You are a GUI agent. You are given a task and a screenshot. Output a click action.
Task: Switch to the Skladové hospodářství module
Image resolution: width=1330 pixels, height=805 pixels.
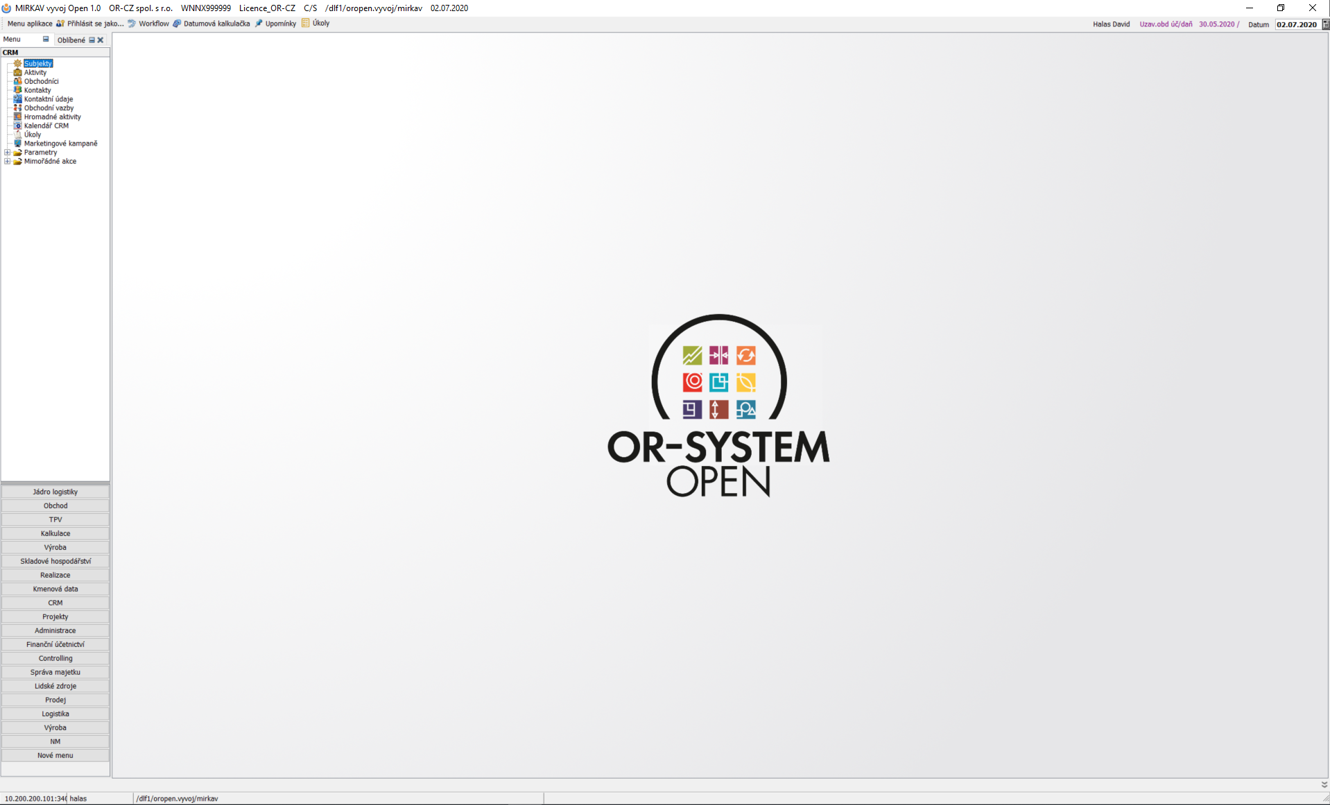(55, 561)
